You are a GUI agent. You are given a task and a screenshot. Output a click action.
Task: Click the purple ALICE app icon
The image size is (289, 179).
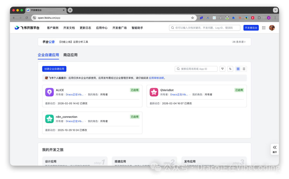49,92
